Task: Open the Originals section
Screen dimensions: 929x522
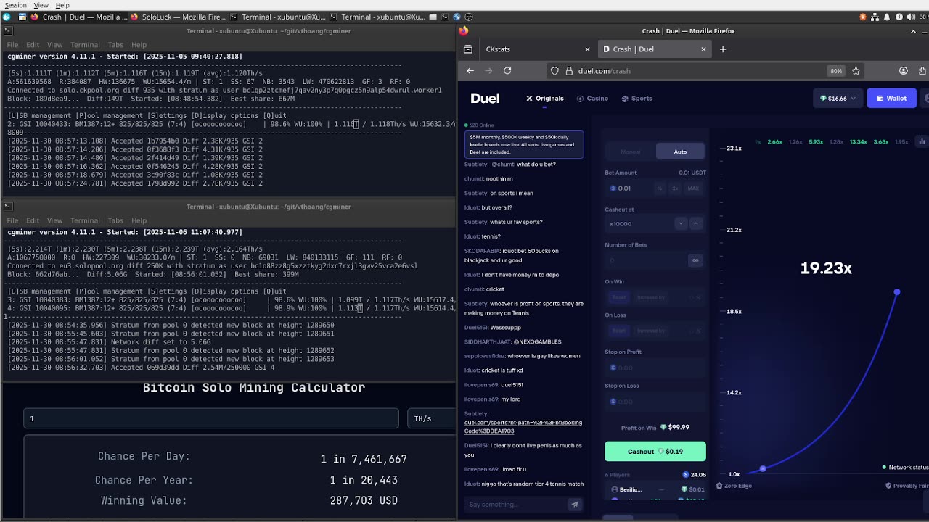Action: [545, 99]
